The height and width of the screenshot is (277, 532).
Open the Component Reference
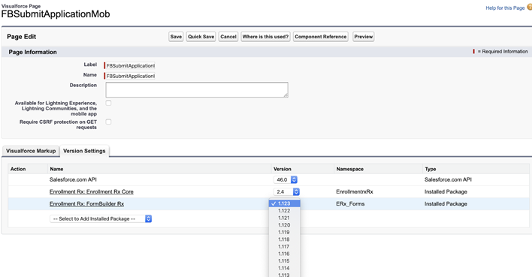(x=321, y=37)
